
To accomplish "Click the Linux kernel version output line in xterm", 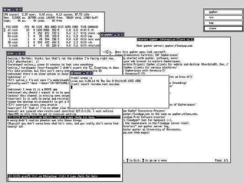I will (x=105, y=81).
